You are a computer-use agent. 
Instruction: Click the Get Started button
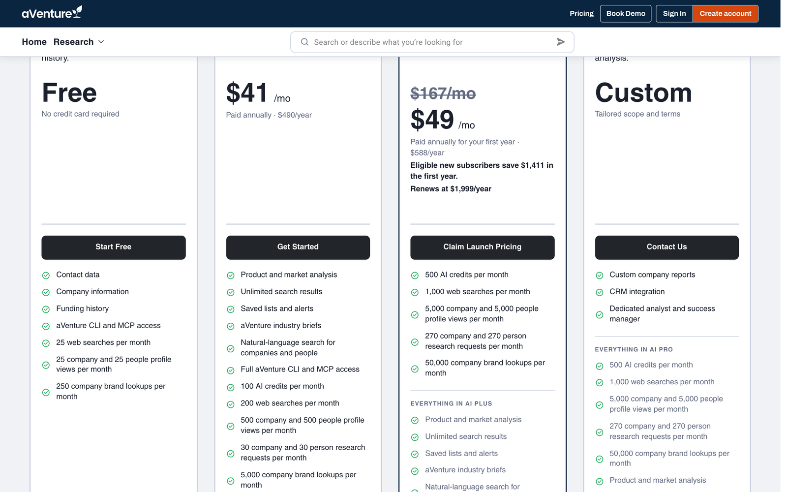(298, 247)
